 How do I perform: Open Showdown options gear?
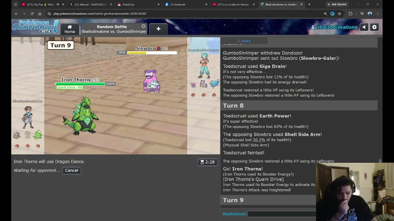(374, 27)
